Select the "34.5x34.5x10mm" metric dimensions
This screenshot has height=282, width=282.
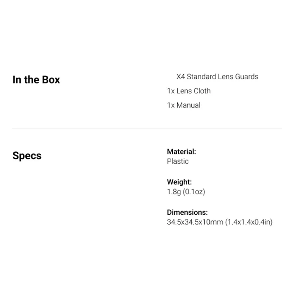click(x=195, y=222)
